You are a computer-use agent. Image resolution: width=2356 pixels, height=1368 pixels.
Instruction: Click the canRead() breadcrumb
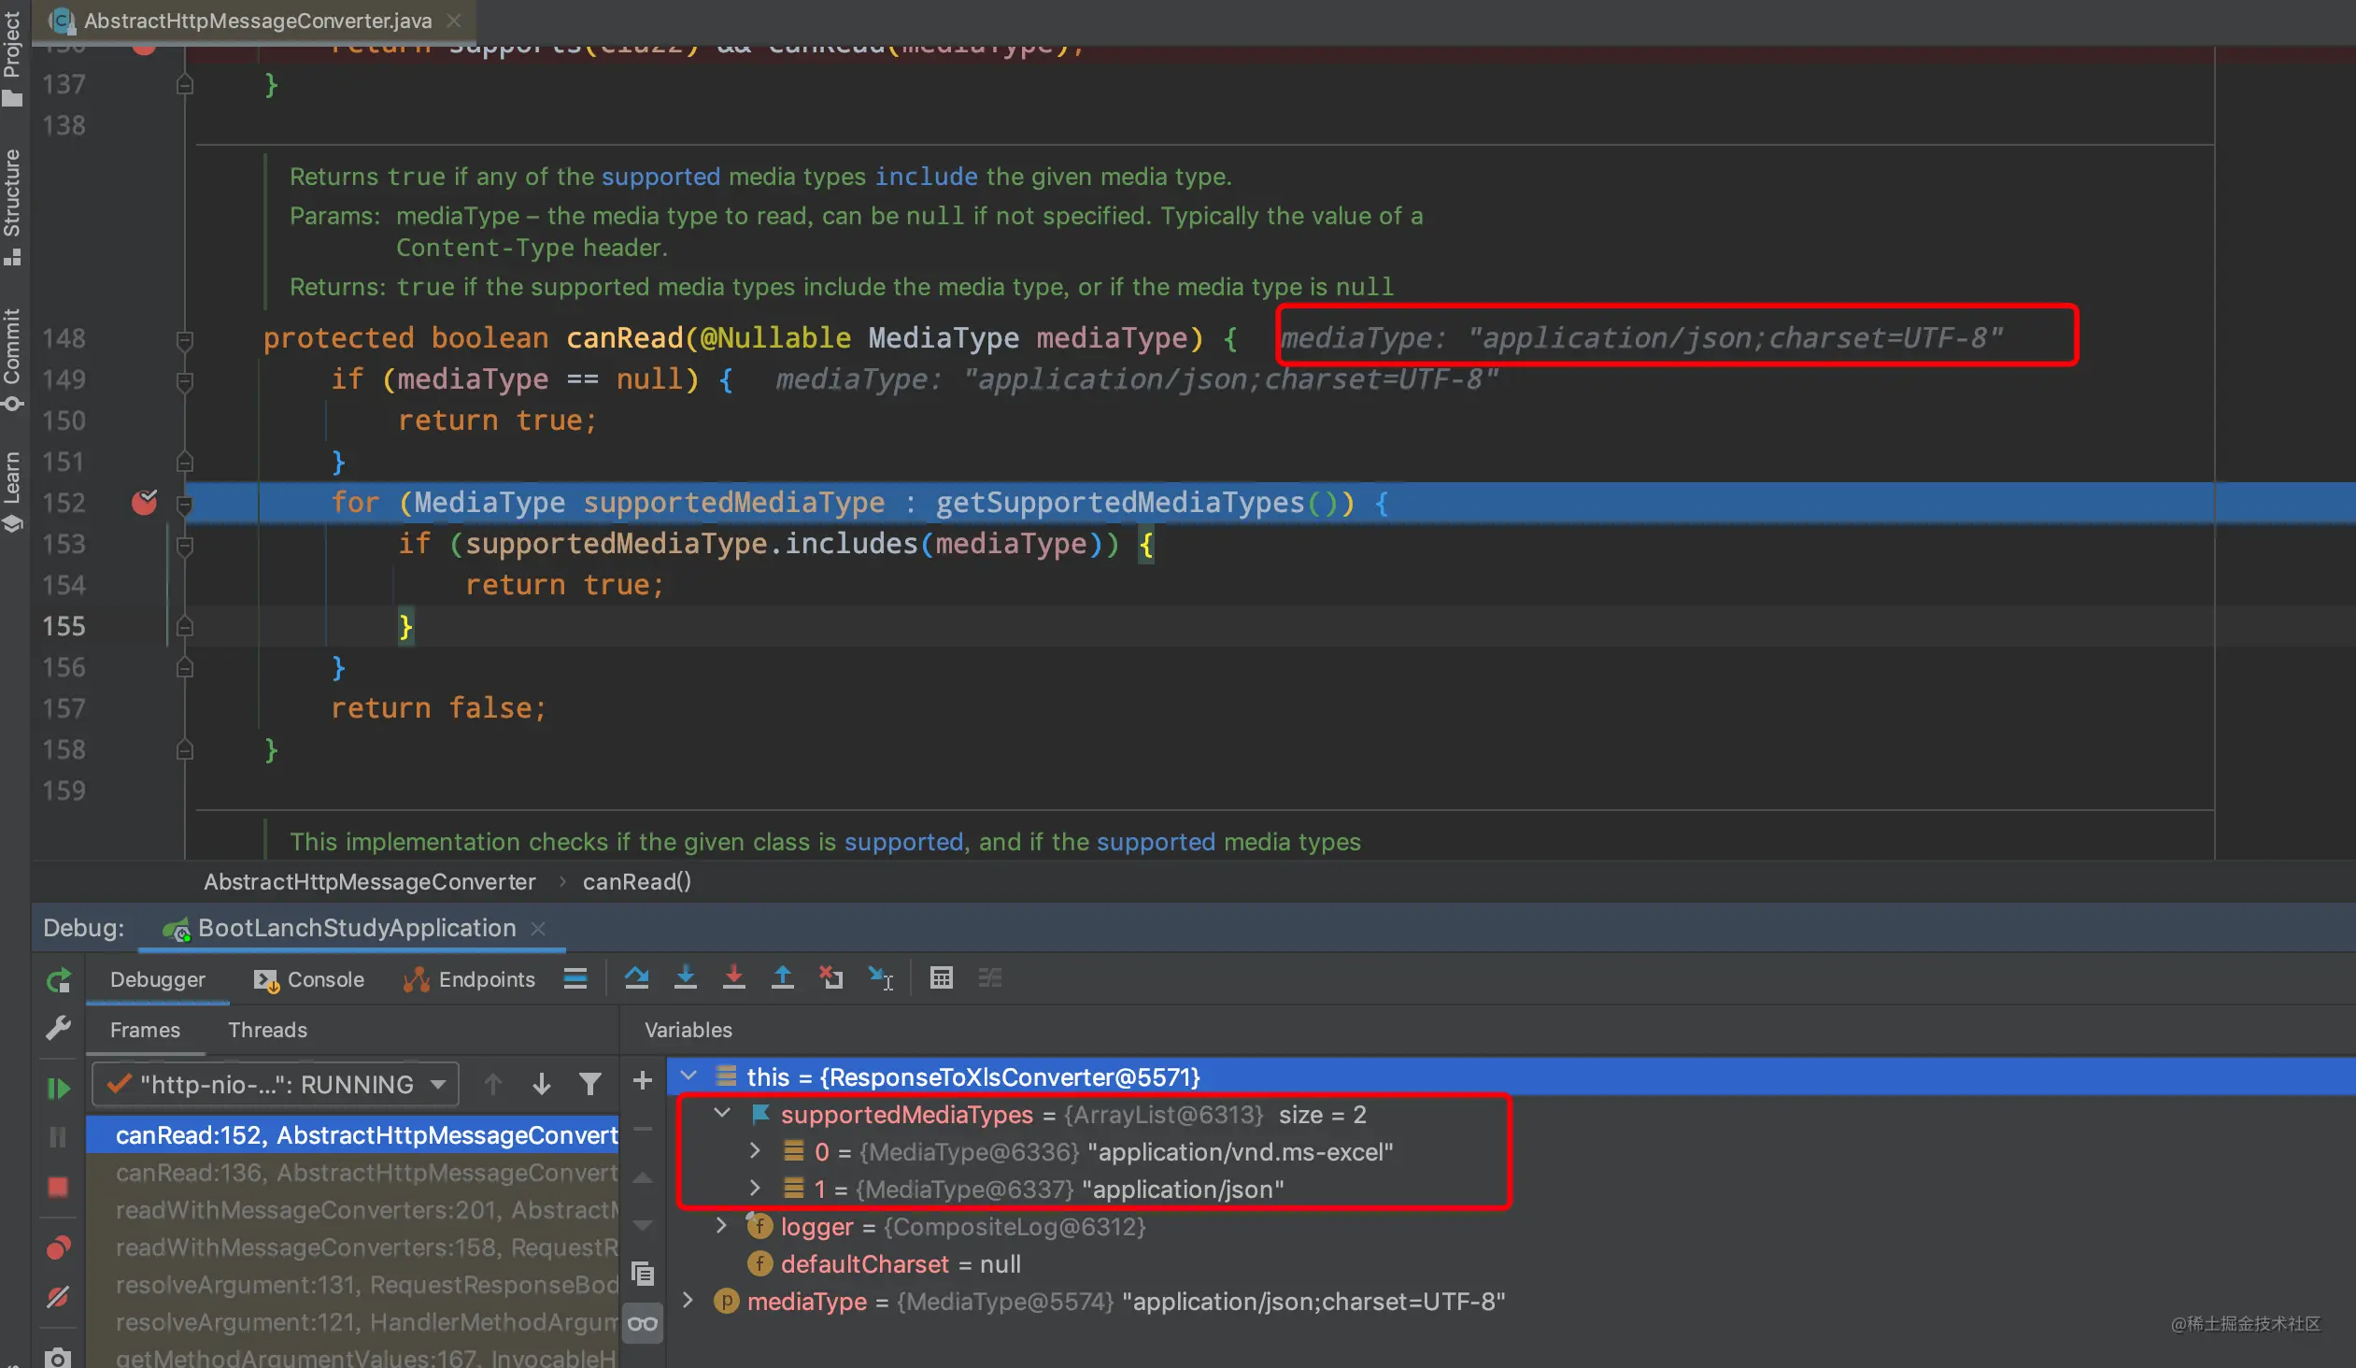(x=637, y=882)
